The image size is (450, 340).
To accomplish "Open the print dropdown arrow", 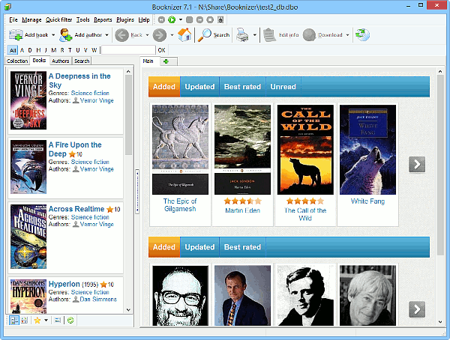I will click(254, 35).
